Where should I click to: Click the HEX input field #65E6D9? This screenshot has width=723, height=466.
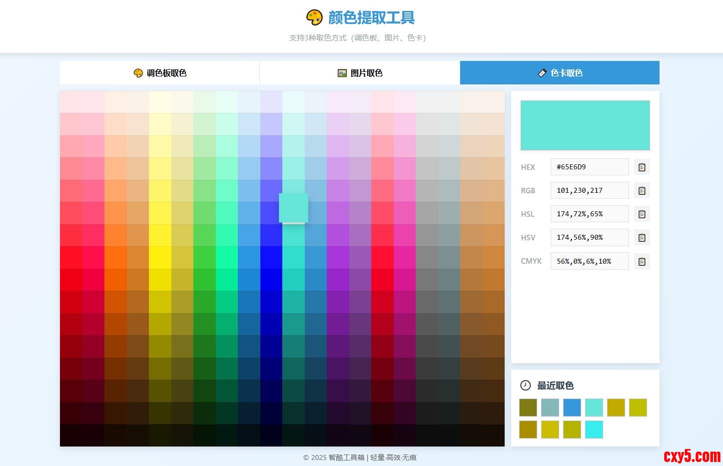pos(590,167)
